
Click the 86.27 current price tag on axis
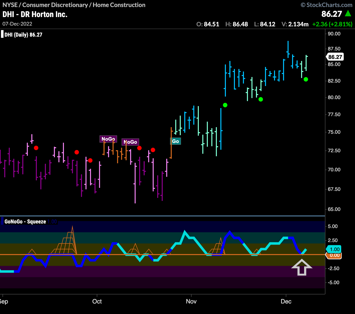[335, 57]
